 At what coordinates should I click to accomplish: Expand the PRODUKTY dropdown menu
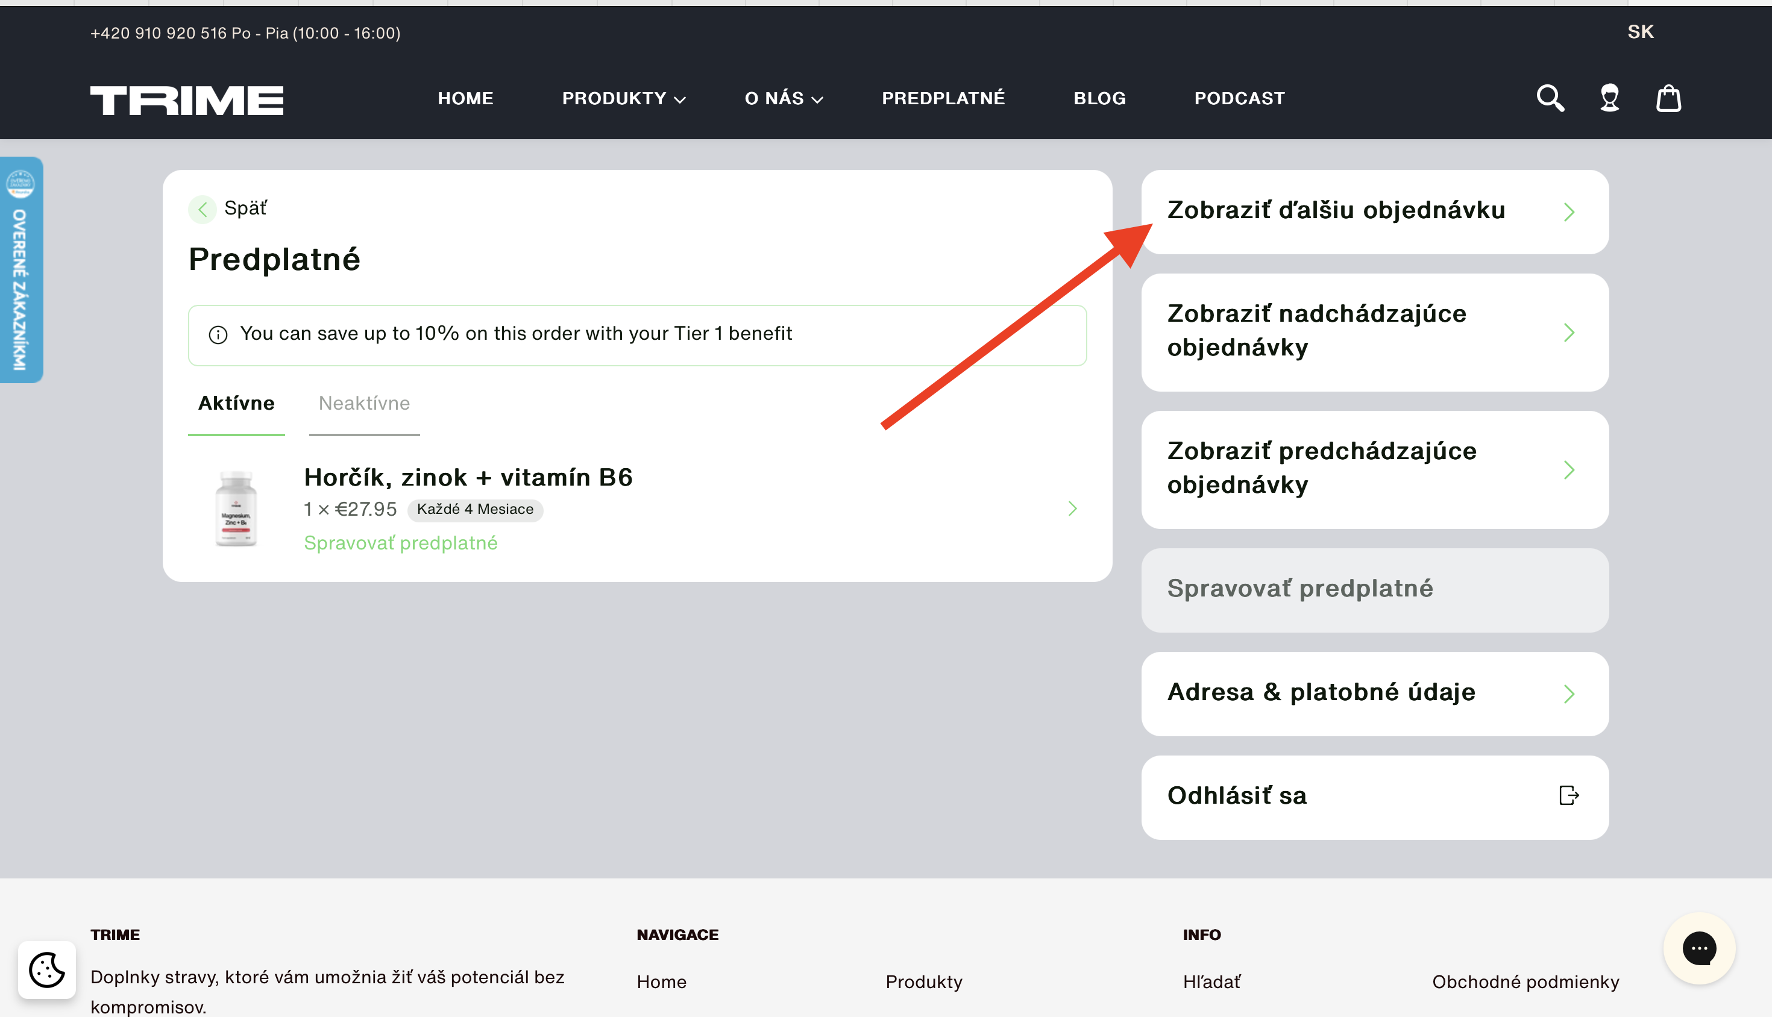624,98
